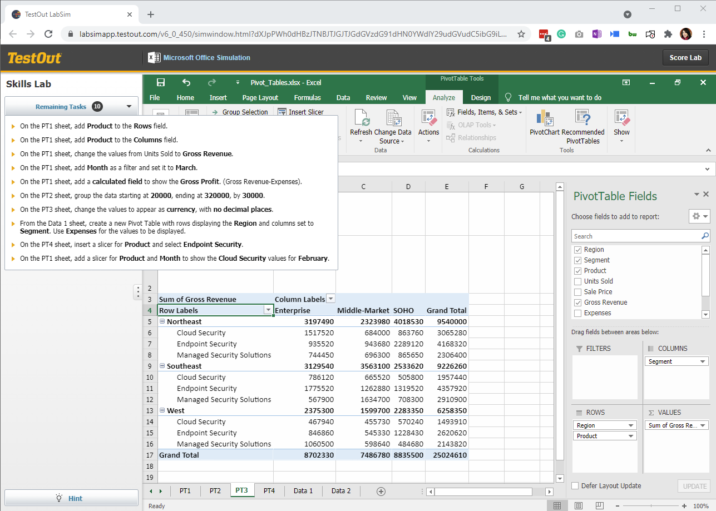Click the Hint button
The height and width of the screenshot is (511, 716).
tap(71, 498)
